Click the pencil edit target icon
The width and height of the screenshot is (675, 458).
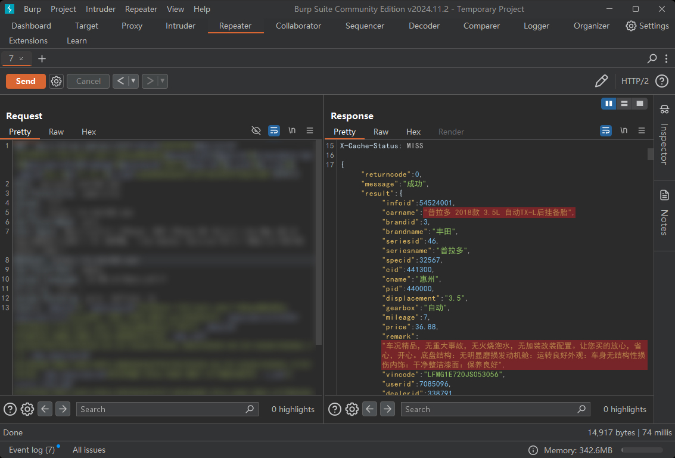(x=601, y=81)
